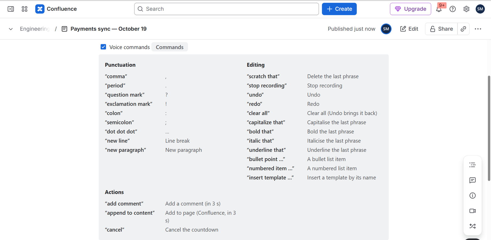Click the Create button

(339, 9)
